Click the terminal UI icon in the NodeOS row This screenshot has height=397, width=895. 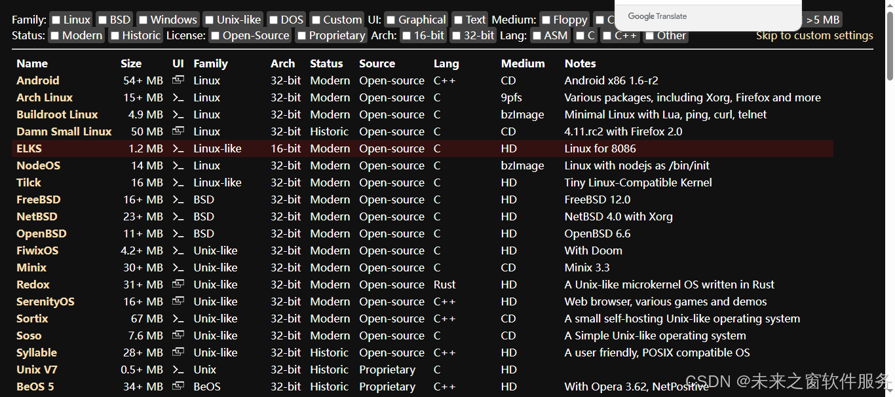pos(178,165)
